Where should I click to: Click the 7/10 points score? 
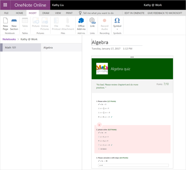(x=166, y=84)
